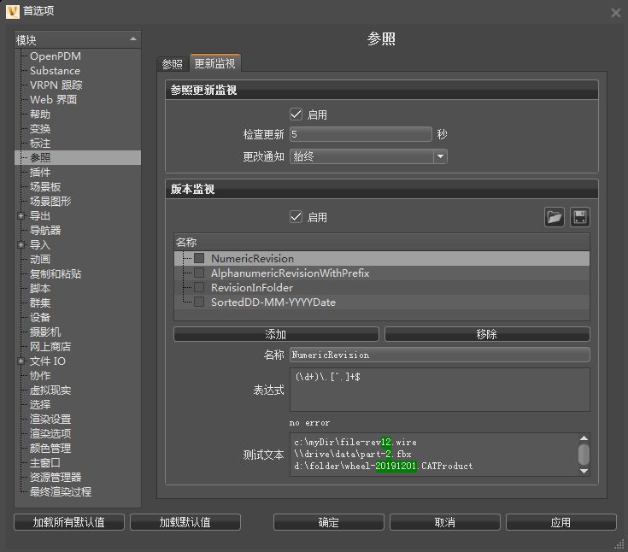Image resolution: width=628 pixels, height=552 pixels.
Task: Open the load version monitor file icon
Action: point(555,217)
